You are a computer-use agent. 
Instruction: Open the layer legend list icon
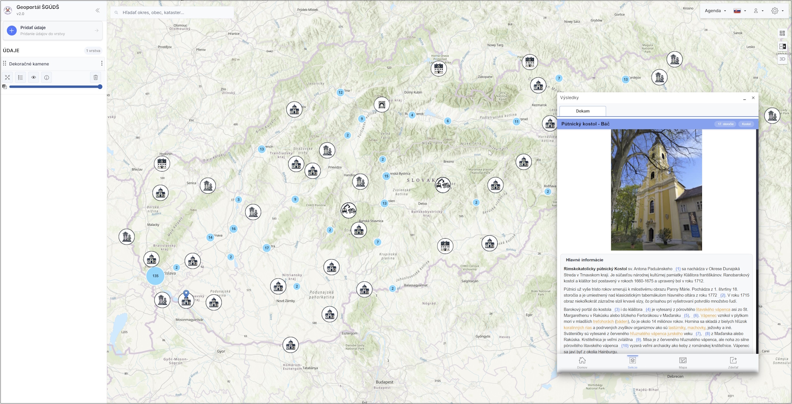tap(21, 77)
